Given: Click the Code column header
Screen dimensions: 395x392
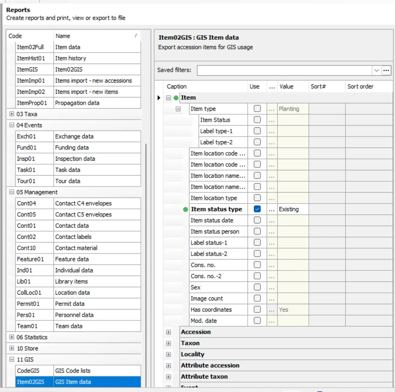Looking at the screenshot, I should [30, 36].
